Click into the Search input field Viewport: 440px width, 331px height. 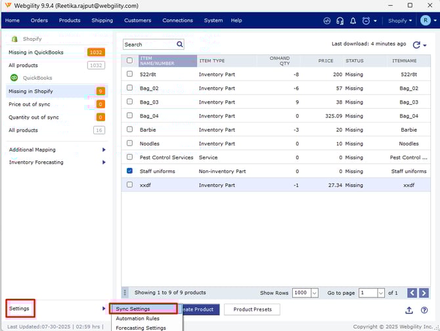coord(148,45)
